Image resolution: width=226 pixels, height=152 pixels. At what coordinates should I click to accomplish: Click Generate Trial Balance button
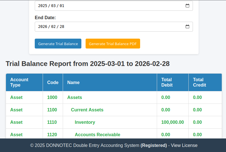[58, 44]
